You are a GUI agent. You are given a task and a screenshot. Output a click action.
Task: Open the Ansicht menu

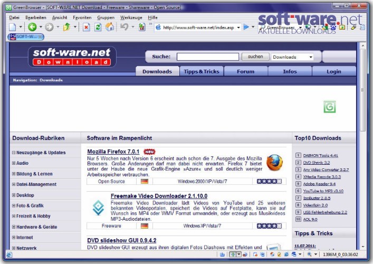(x=60, y=17)
